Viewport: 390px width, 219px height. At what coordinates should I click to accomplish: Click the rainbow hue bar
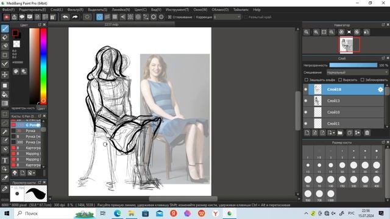coord(43,66)
